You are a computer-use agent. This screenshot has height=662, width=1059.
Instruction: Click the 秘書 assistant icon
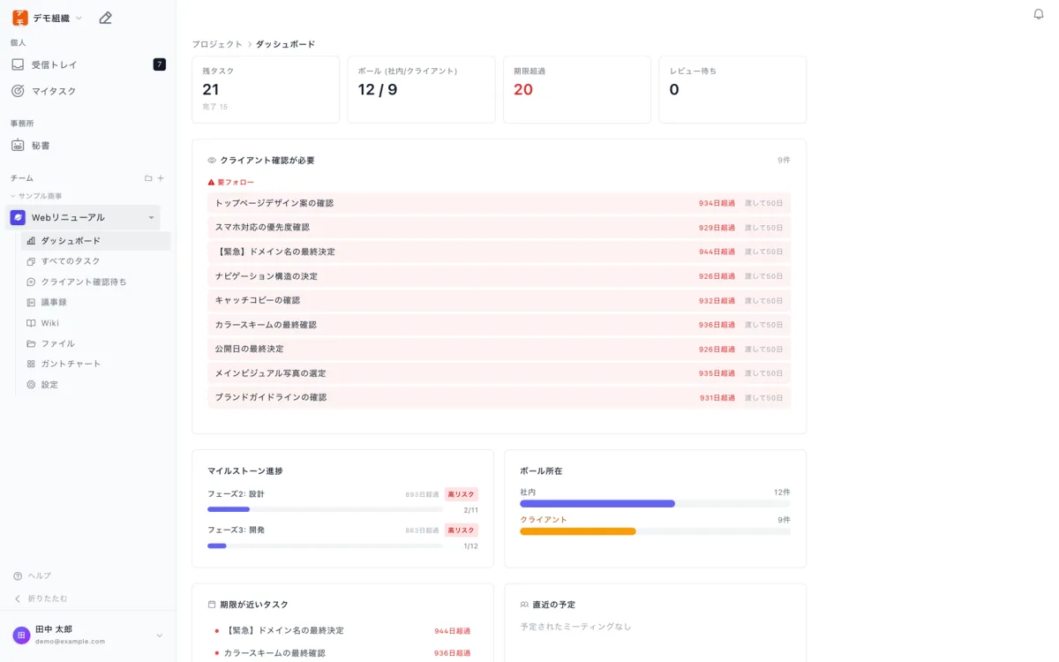[x=18, y=146]
